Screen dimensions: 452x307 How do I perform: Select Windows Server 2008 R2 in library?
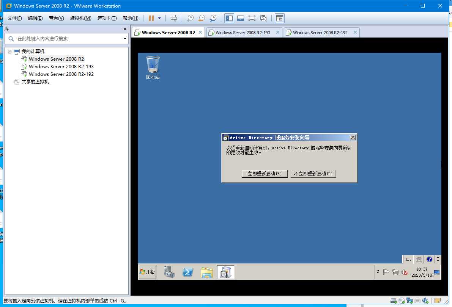coord(56,59)
